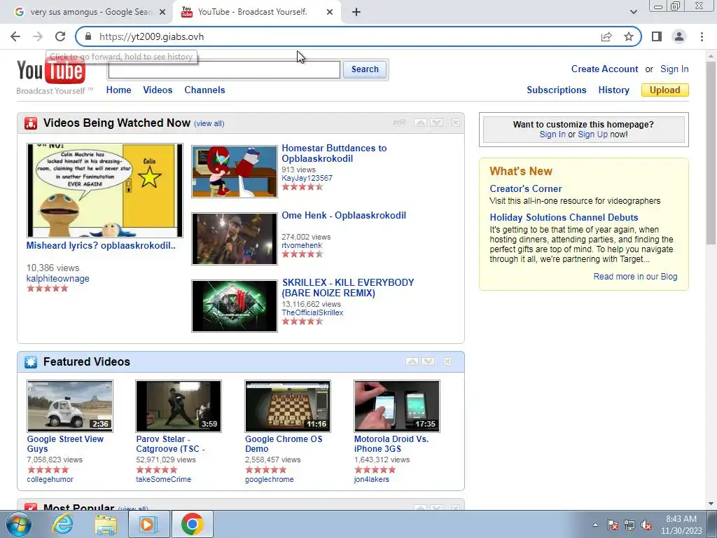Open the tab search dropdown arrow
Viewport: 717px width, 538px height.
pos(633,12)
